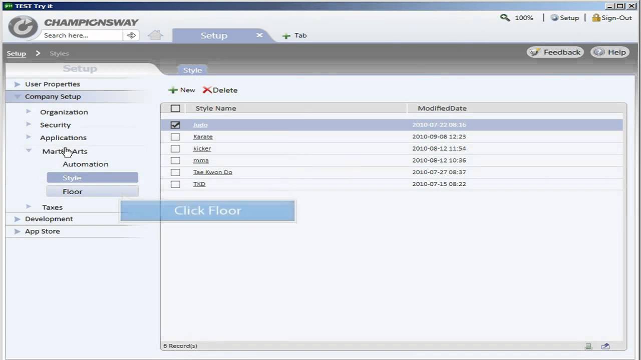Open Setup from the gear icon
The height and width of the screenshot is (360, 641).
click(554, 17)
